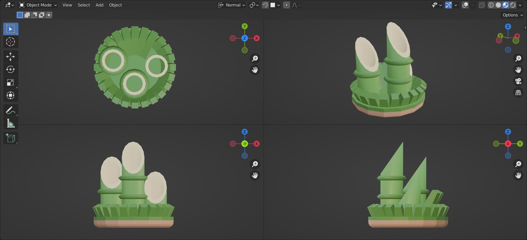The width and height of the screenshot is (527, 240).
Task: Open the Object Mode dropdown
Action: 38,5
